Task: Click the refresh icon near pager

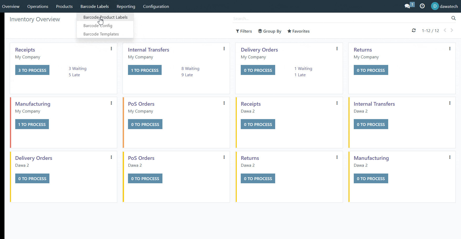Action: pyautogui.click(x=414, y=30)
